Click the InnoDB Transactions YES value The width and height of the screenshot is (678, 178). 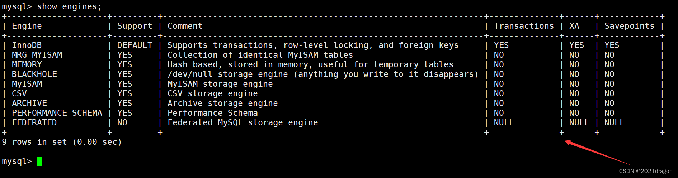pos(501,45)
